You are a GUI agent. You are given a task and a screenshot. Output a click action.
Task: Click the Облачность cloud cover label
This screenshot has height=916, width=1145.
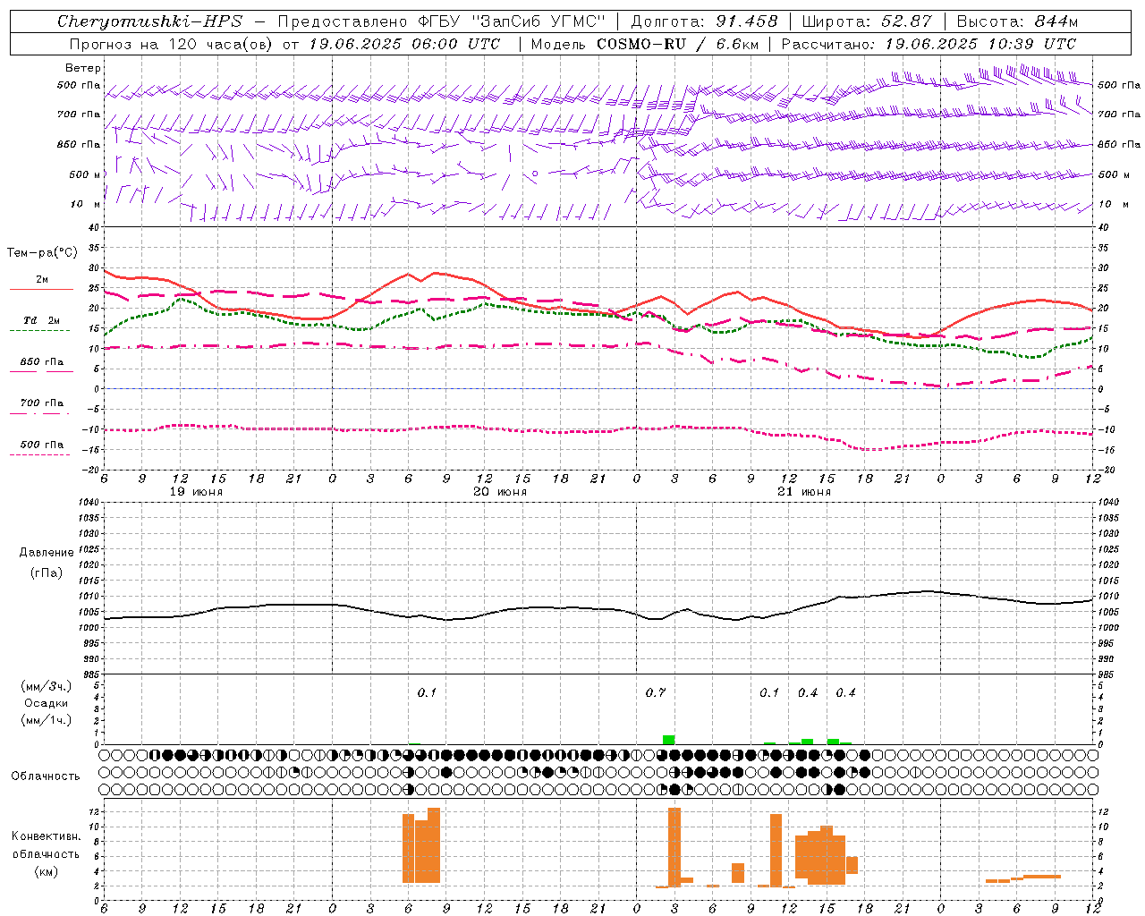coord(46,776)
